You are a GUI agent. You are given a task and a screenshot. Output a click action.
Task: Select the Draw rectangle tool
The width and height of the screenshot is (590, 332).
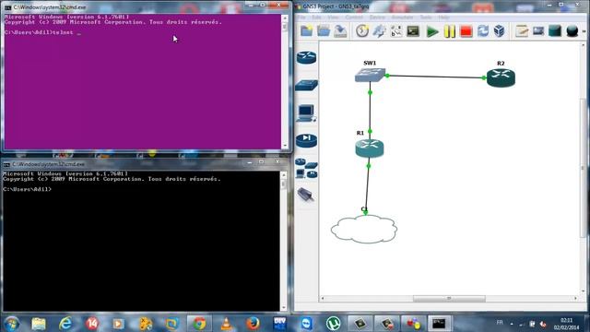coord(555,30)
